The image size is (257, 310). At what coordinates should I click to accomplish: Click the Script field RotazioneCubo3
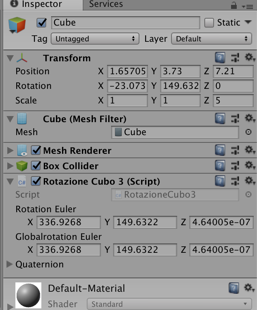point(175,195)
